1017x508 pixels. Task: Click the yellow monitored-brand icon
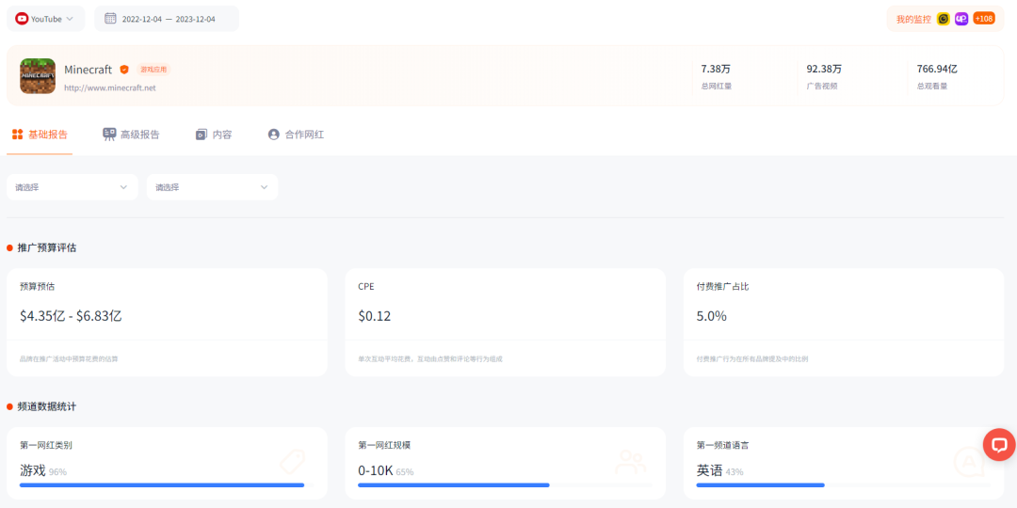click(943, 19)
